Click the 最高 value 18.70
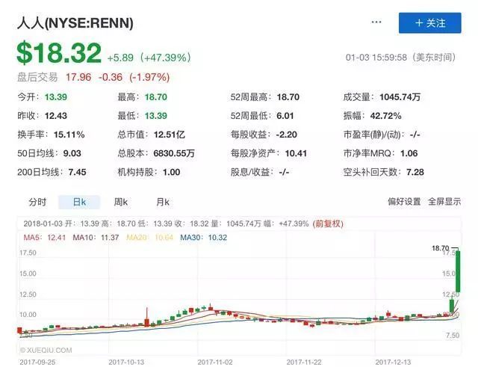Viewport: 478px width, 367px height. point(156,97)
